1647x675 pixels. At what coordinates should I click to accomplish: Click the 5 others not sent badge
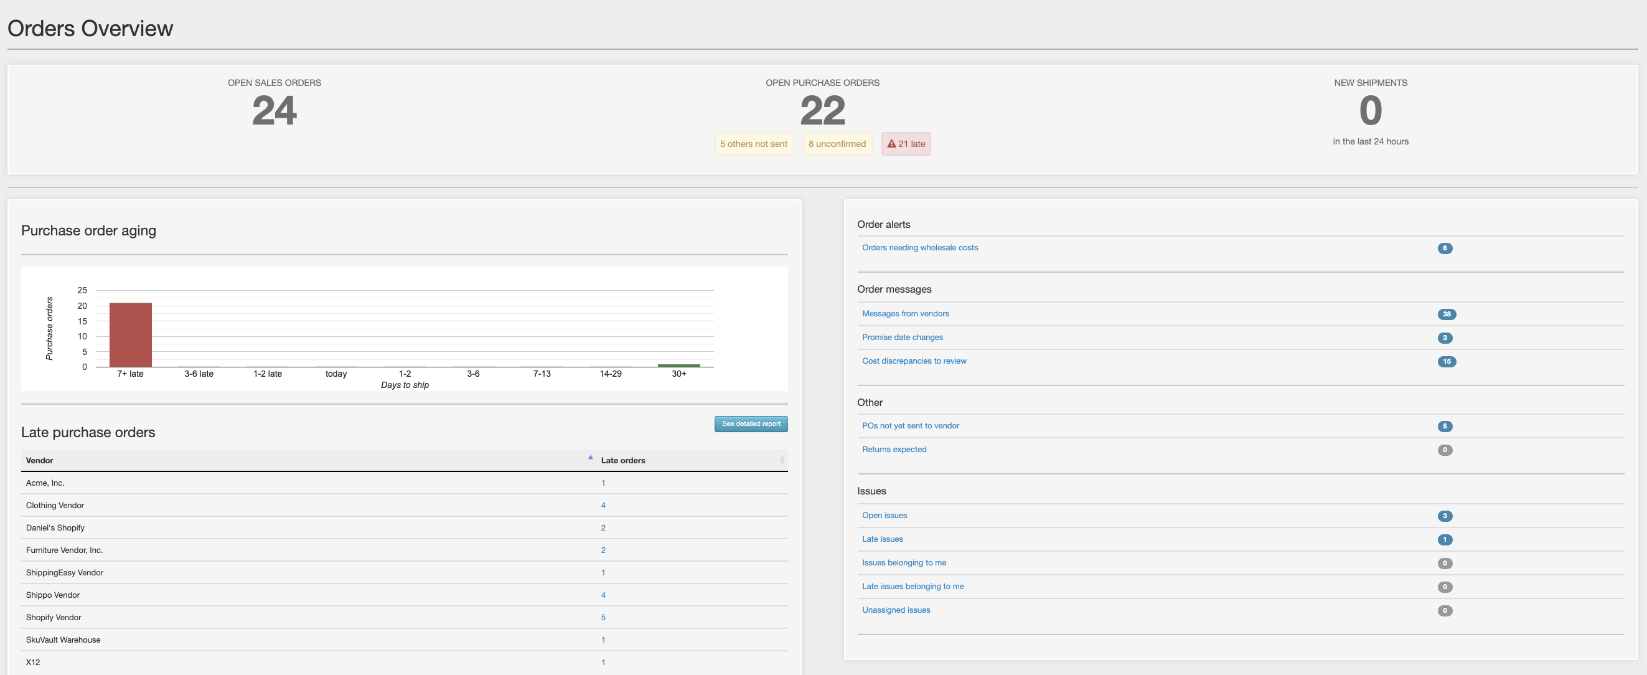pyautogui.click(x=753, y=144)
